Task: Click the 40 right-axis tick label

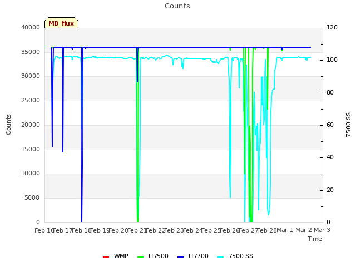Action: (x=330, y=157)
